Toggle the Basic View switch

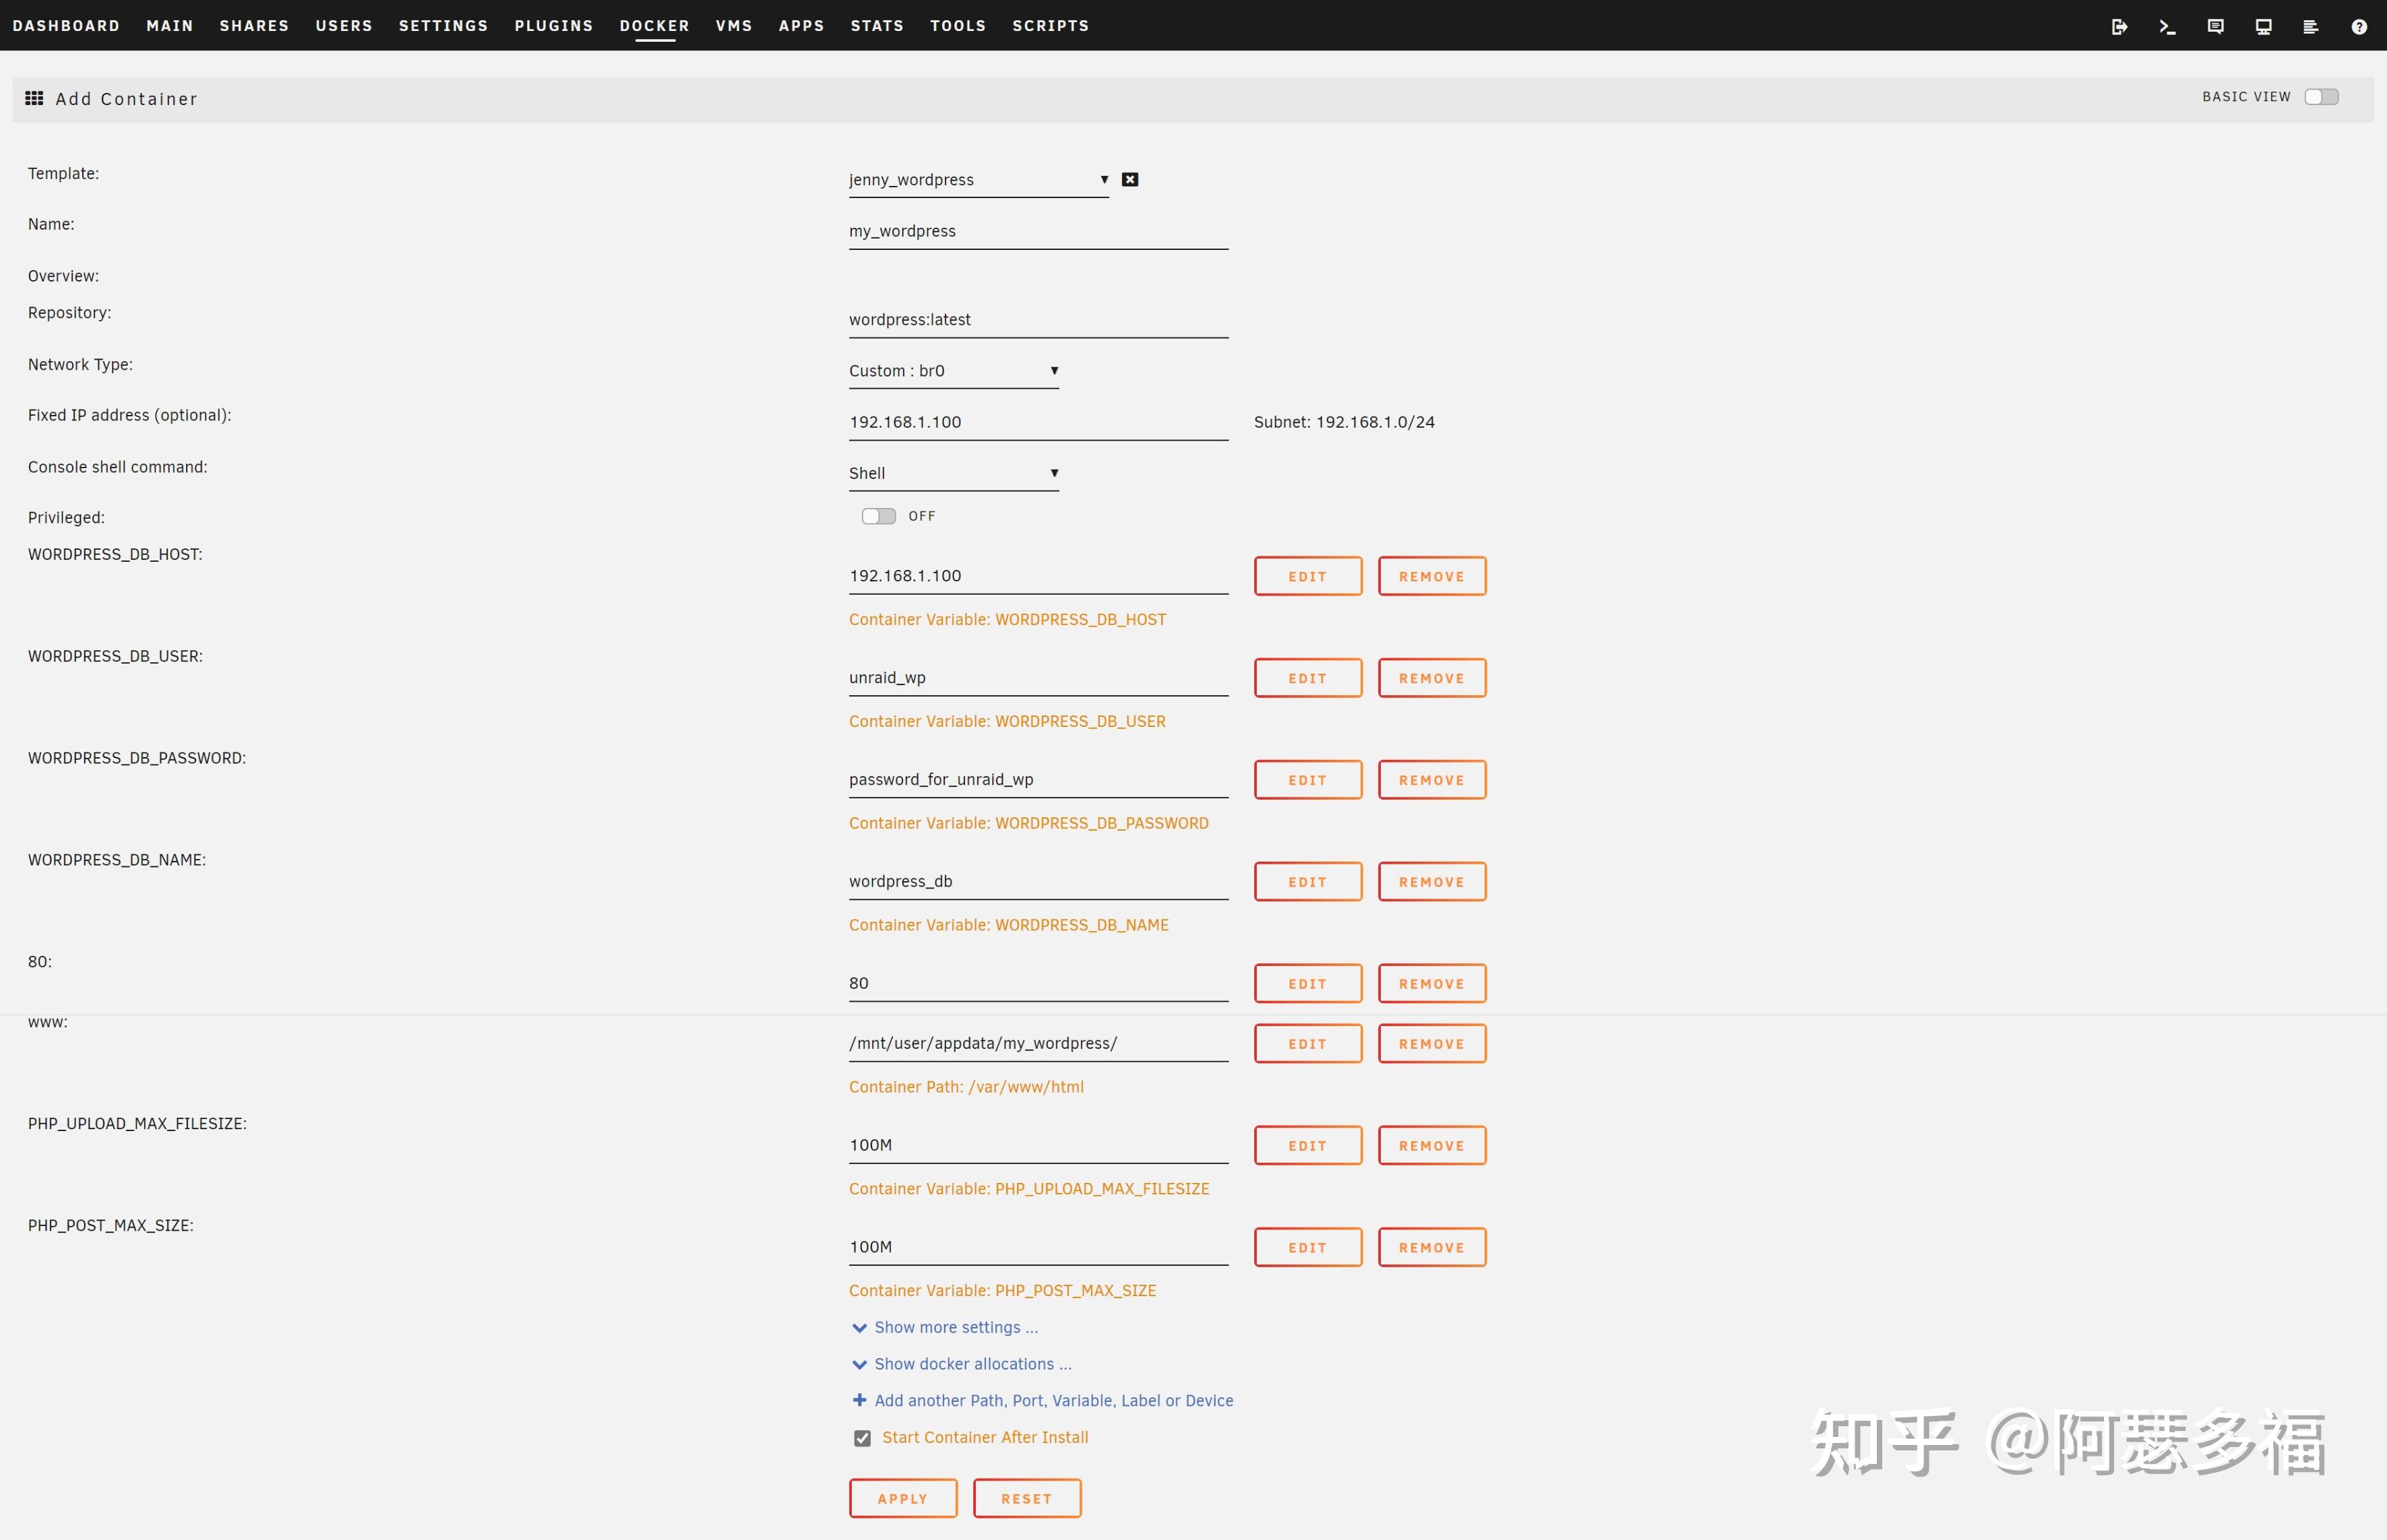tap(2321, 97)
